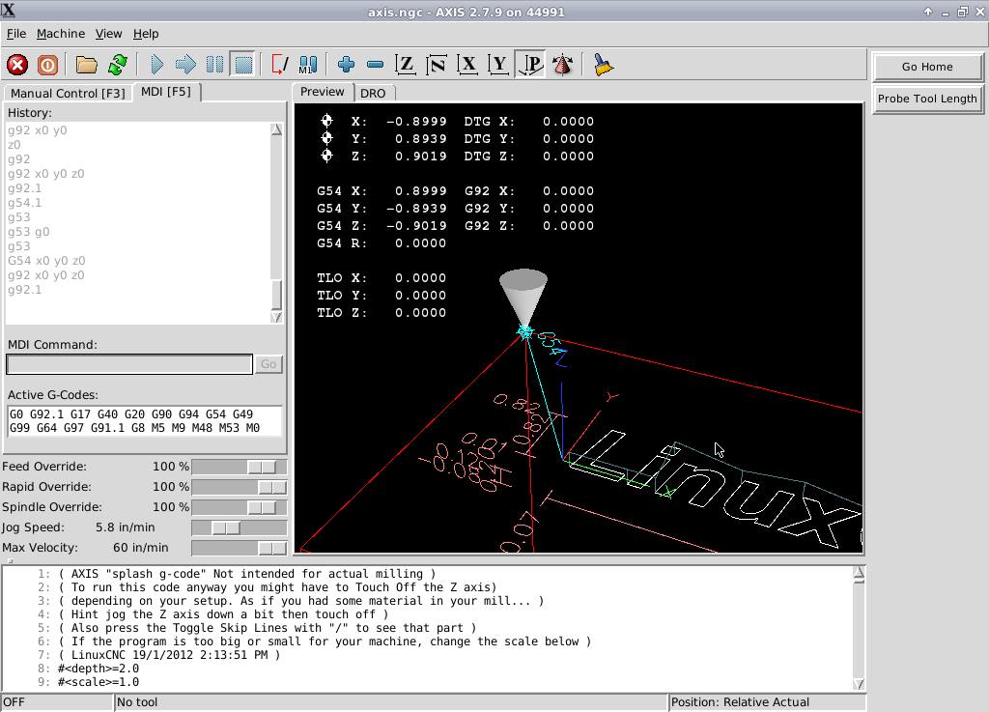The width and height of the screenshot is (989, 712).
Task: Switch to rotated Z view
Action: [437, 65]
